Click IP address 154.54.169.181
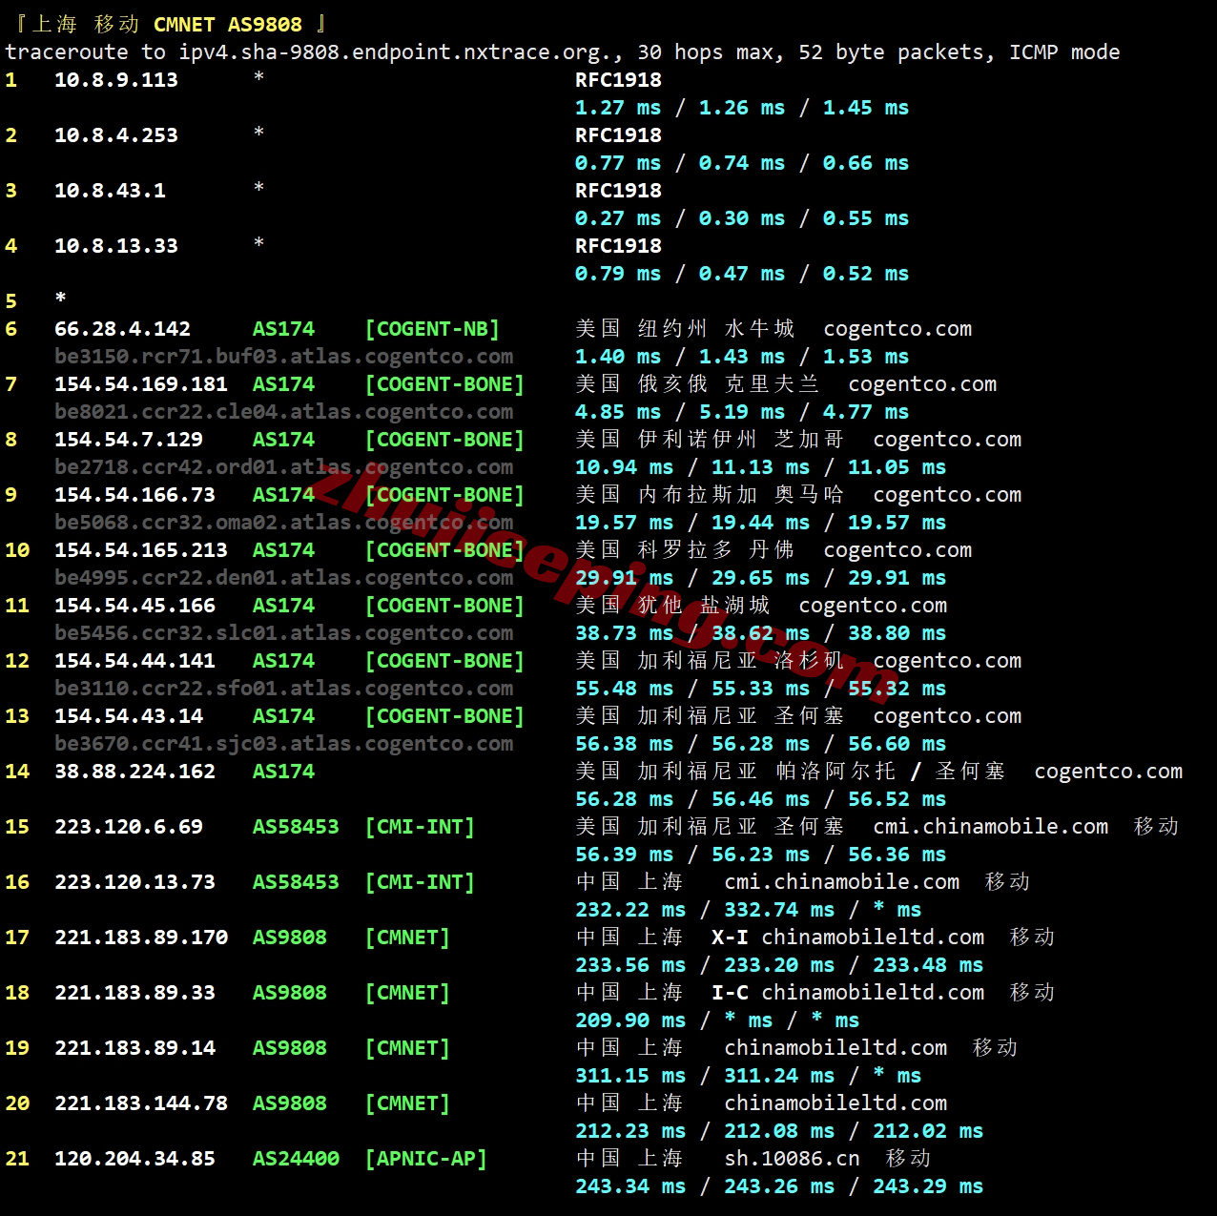Screen dimensions: 1217x1216 pos(141,384)
